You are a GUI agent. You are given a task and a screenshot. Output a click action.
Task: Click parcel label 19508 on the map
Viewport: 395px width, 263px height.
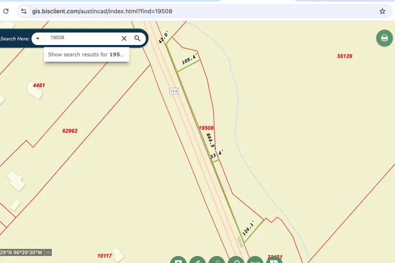206,128
